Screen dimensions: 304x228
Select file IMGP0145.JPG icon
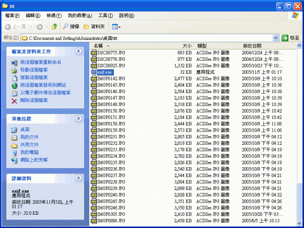tap(94, 85)
